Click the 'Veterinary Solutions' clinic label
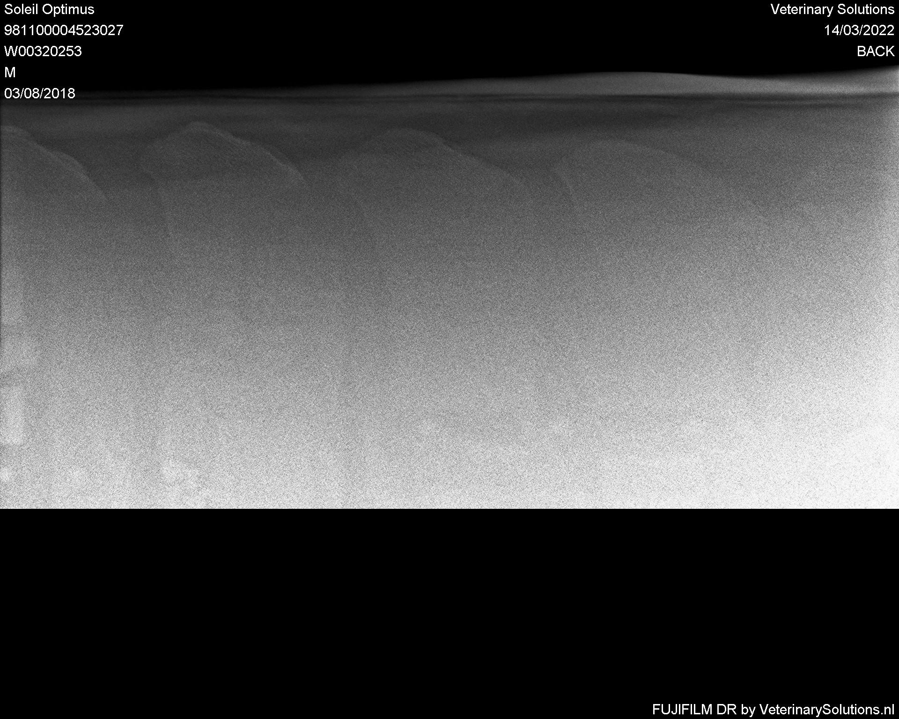 [833, 9]
